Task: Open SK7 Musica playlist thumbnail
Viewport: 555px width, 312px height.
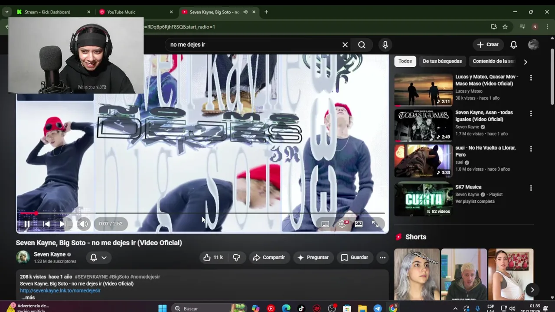Action: tap(423, 200)
